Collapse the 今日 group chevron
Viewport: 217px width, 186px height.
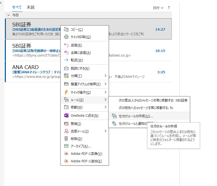coord(9,15)
